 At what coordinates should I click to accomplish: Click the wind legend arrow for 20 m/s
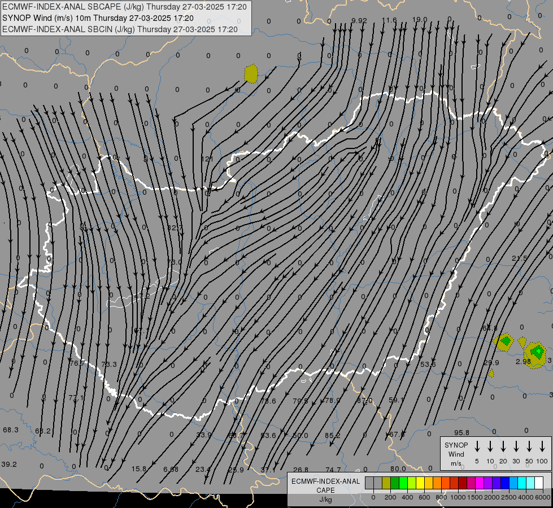coord(503,446)
